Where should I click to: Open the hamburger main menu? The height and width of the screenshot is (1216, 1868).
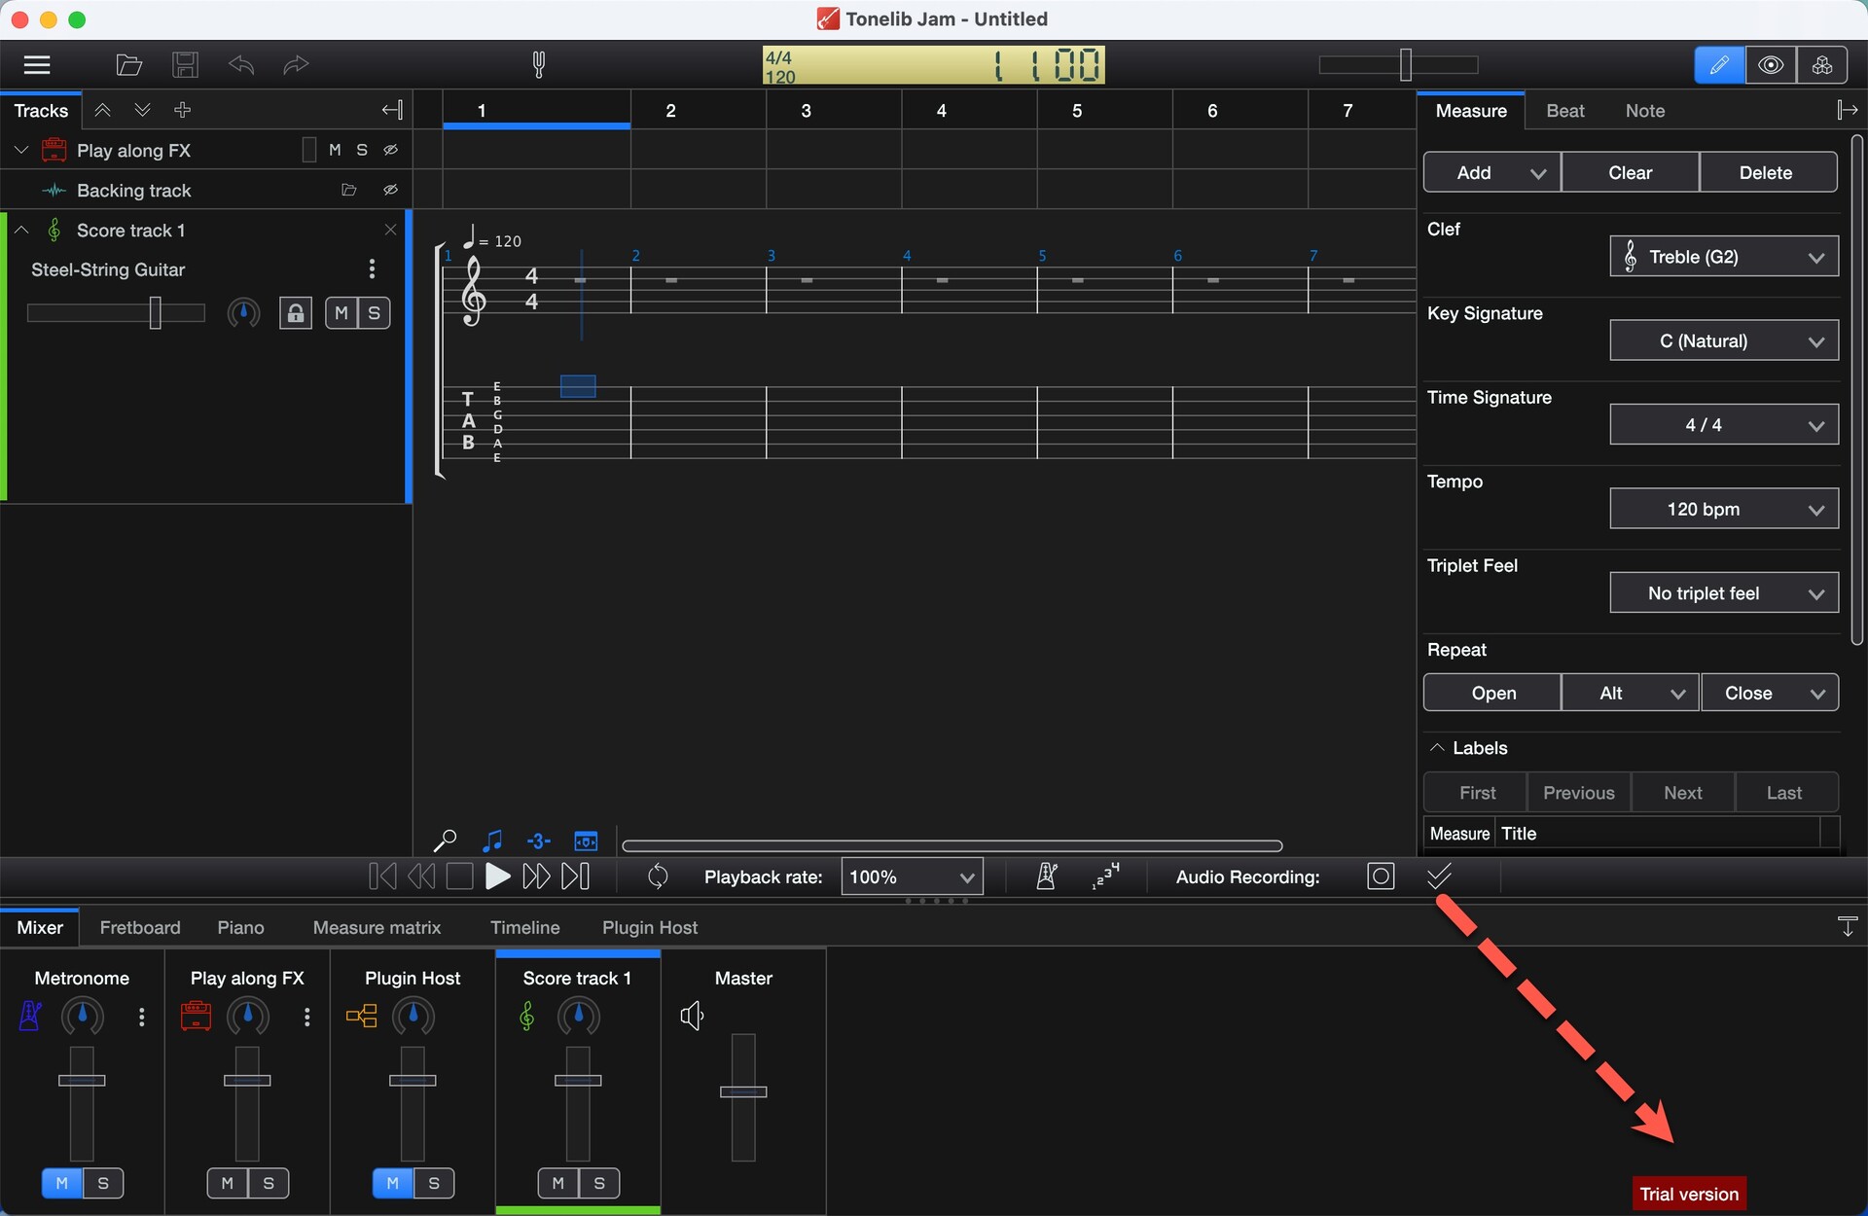[37, 65]
